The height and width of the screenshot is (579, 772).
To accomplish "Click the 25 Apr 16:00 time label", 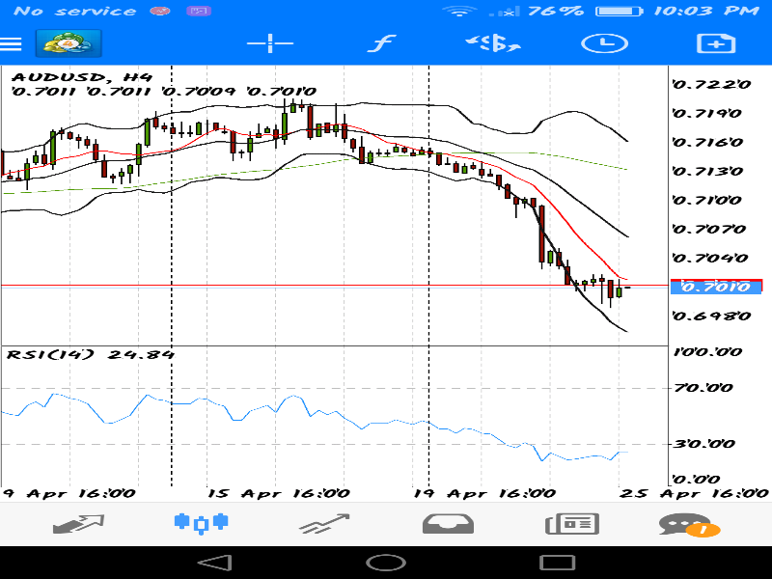I will (694, 493).
